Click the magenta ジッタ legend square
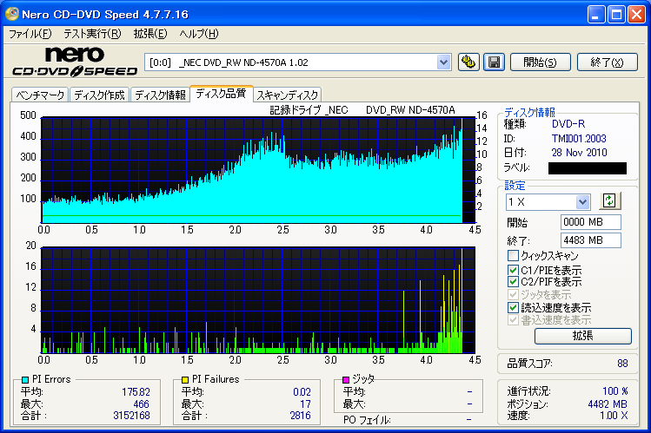Screen dimensions: 651x433 [346, 379]
